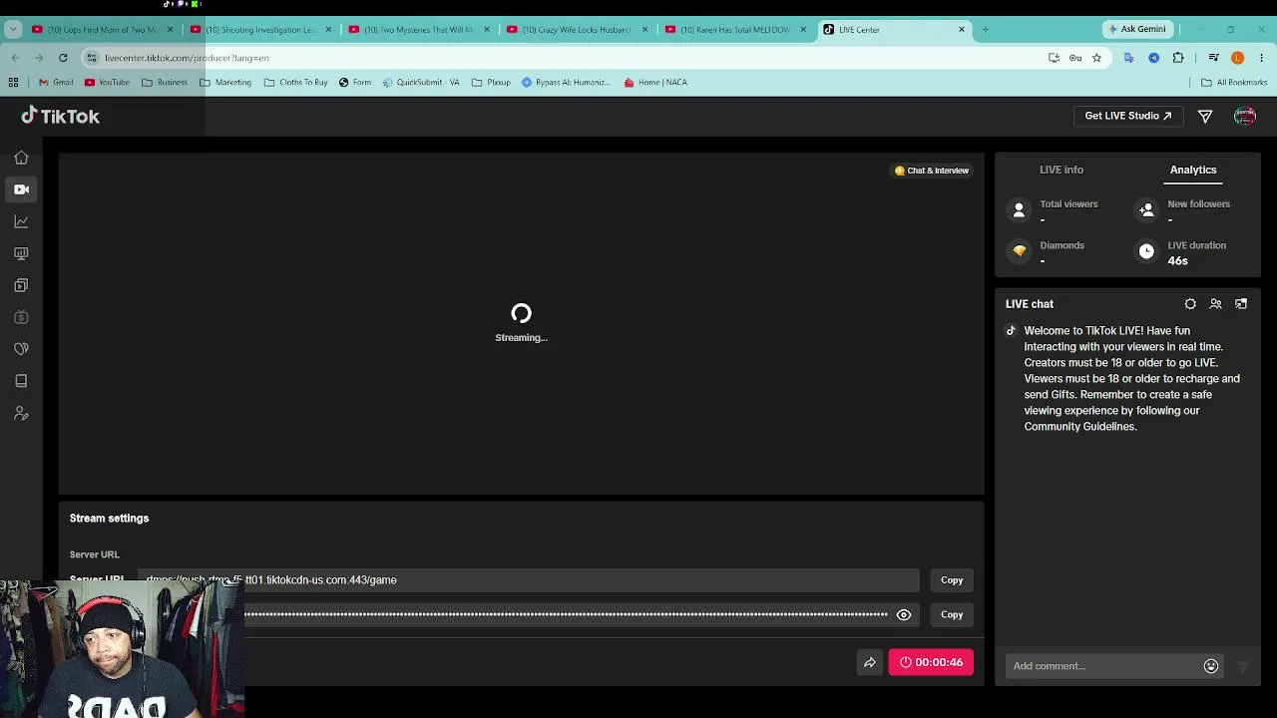Switch to 'Crazy Wife Locks Husband' tab
This screenshot has height=718, width=1277.
coord(576,29)
